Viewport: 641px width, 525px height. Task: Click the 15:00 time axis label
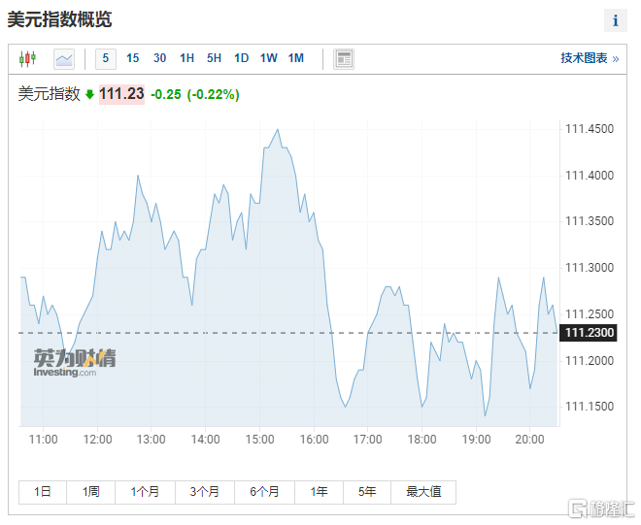pos(259,440)
